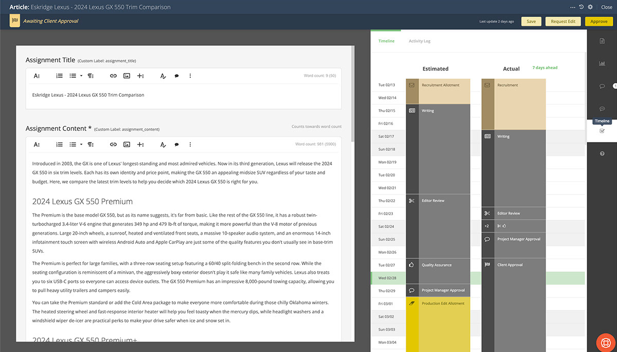The height and width of the screenshot is (352, 617).
Task: Open insert plus menu in Content toolbar
Action: click(140, 145)
